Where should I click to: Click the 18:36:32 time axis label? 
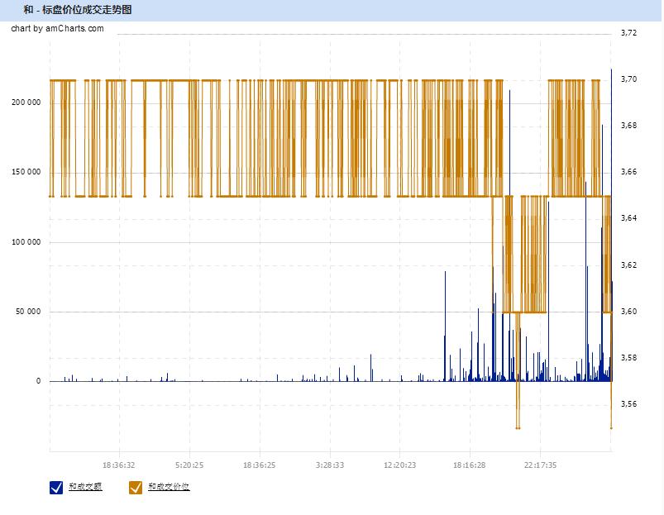click(x=119, y=465)
